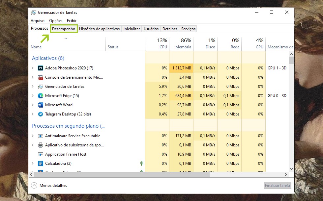Click the Console de Gerenciamento icon

pyautogui.click(x=41, y=77)
